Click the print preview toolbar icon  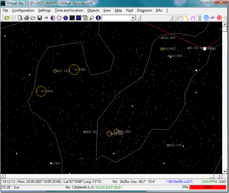20,18
